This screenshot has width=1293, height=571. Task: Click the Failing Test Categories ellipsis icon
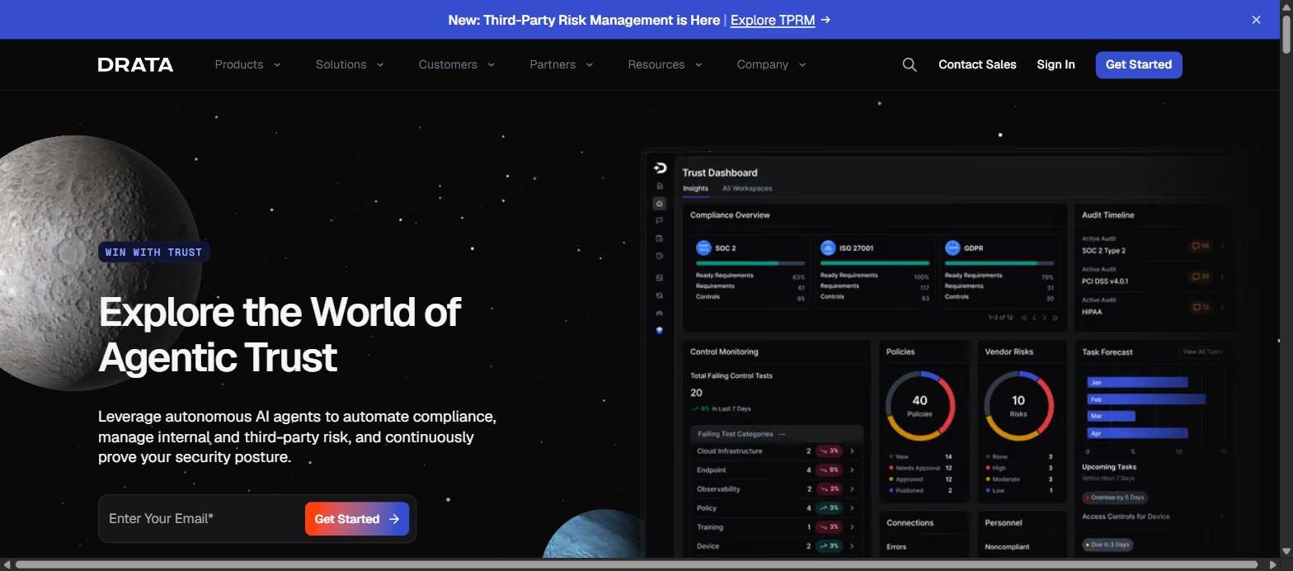pos(782,434)
